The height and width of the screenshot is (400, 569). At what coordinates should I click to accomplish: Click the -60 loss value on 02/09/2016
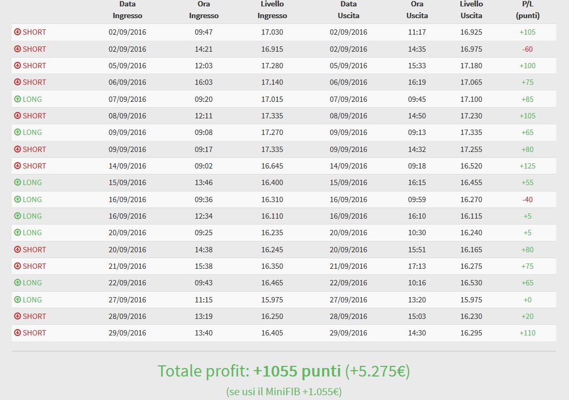coord(527,49)
